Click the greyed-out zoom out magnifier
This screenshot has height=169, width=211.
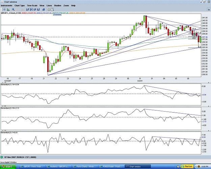tap(17, 9)
